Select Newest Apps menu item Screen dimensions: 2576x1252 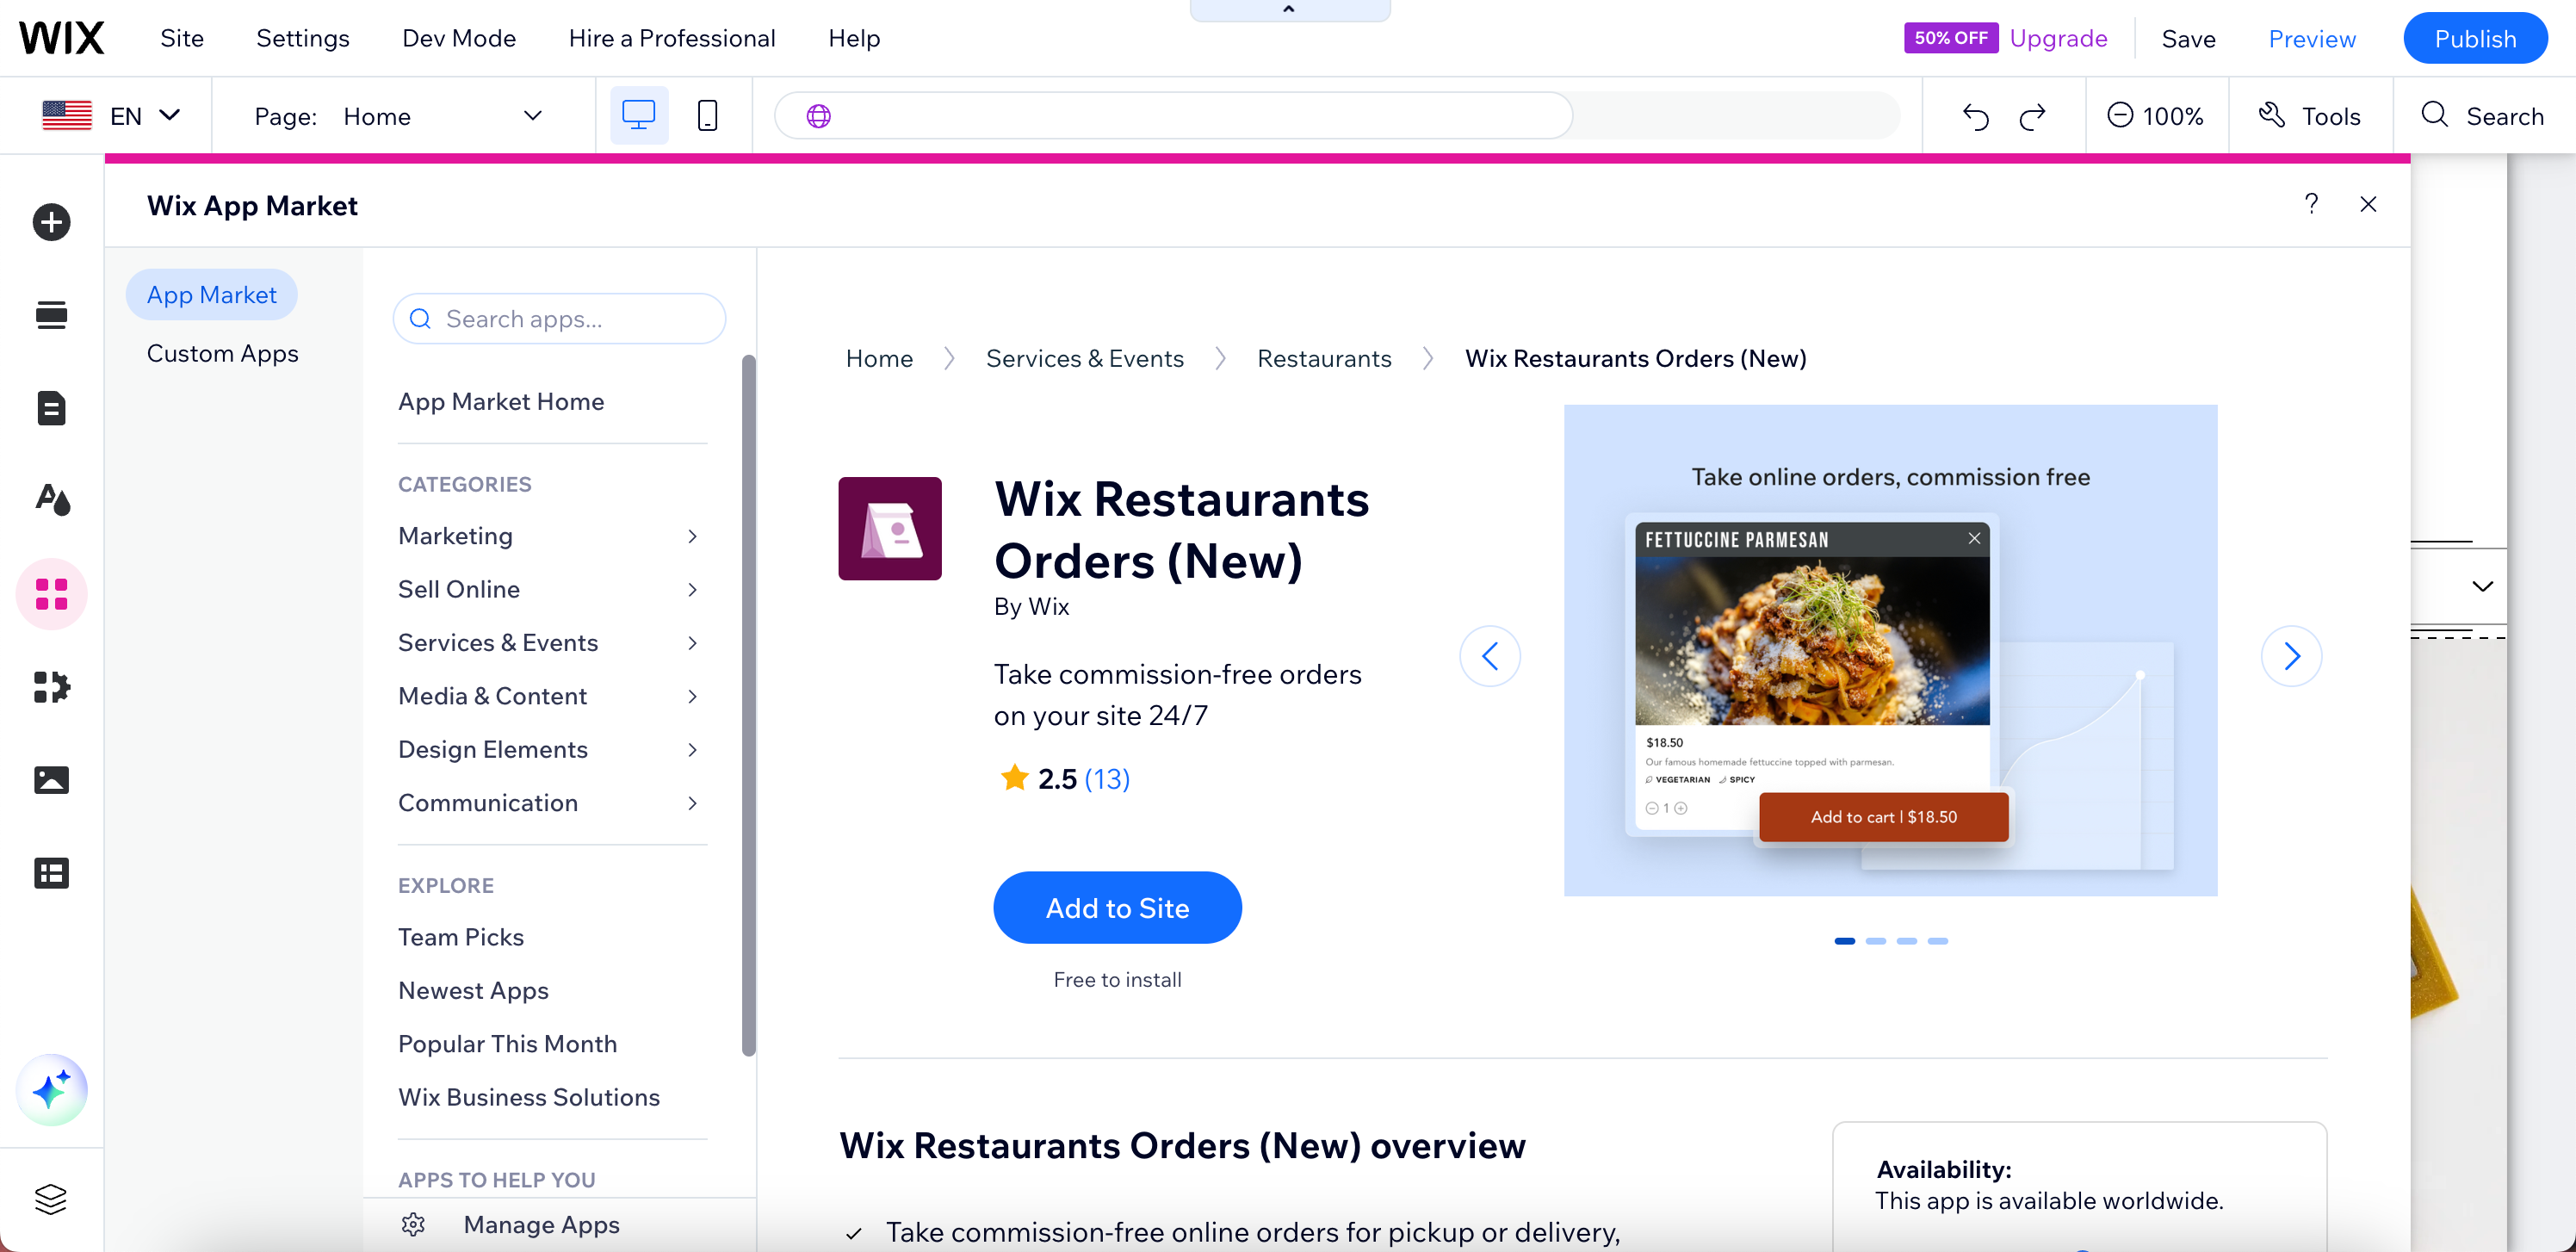point(474,989)
